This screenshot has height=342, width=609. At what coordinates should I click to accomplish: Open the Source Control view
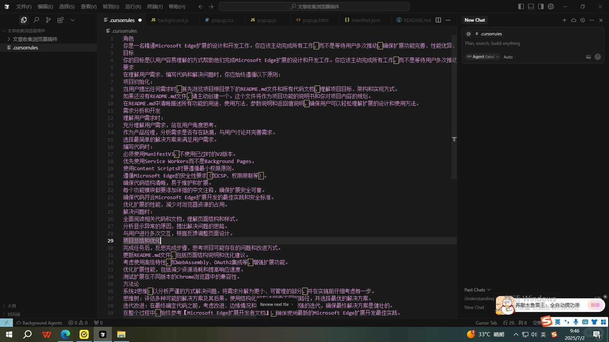click(x=48, y=20)
